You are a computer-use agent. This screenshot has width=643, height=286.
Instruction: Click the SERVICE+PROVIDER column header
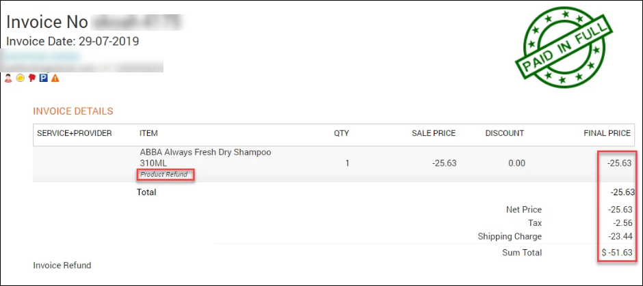pos(75,133)
